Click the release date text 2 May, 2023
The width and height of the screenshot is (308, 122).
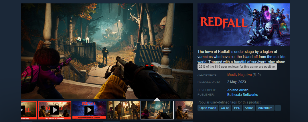pos(236,82)
